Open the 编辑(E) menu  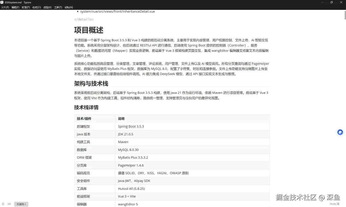16,7
